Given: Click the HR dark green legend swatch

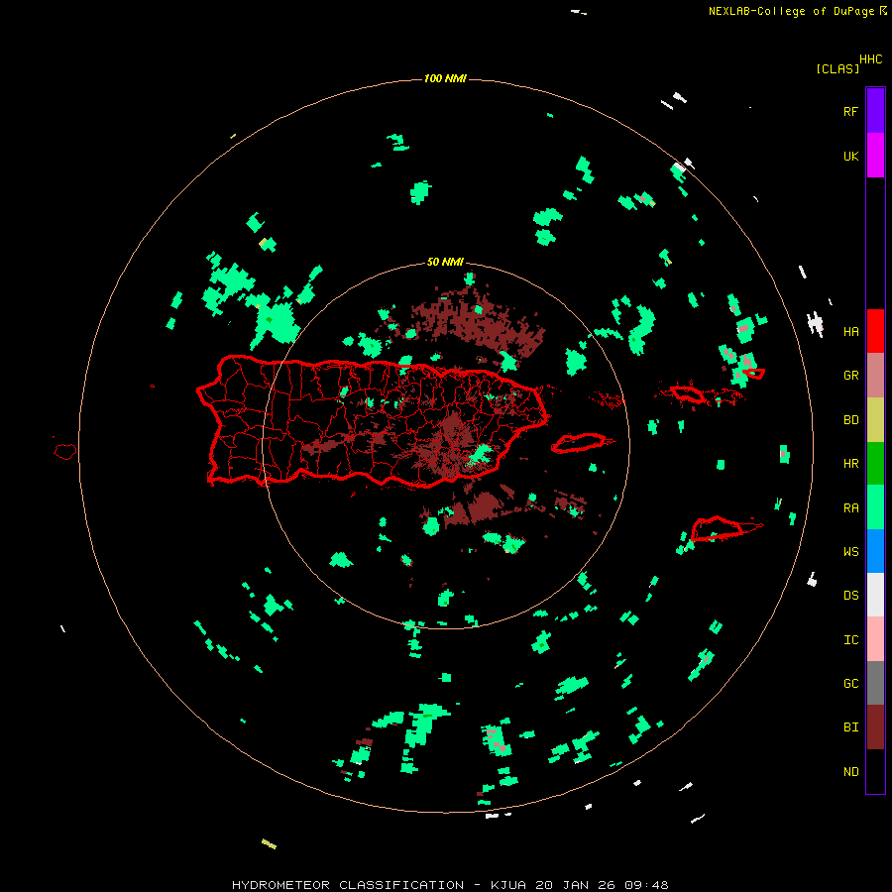Looking at the screenshot, I should pyautogui.click(x=875, y=464).
